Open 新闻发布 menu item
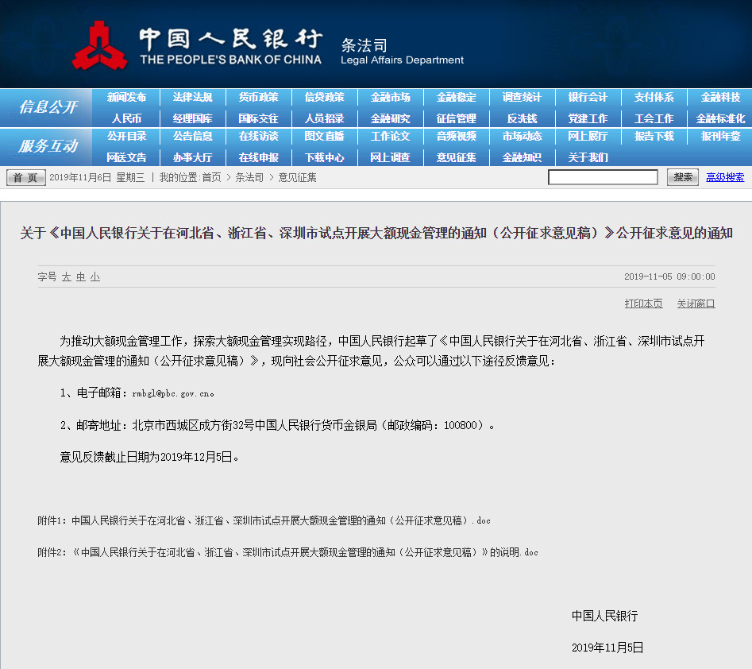The image size is (752, 669). coord(126,98)
